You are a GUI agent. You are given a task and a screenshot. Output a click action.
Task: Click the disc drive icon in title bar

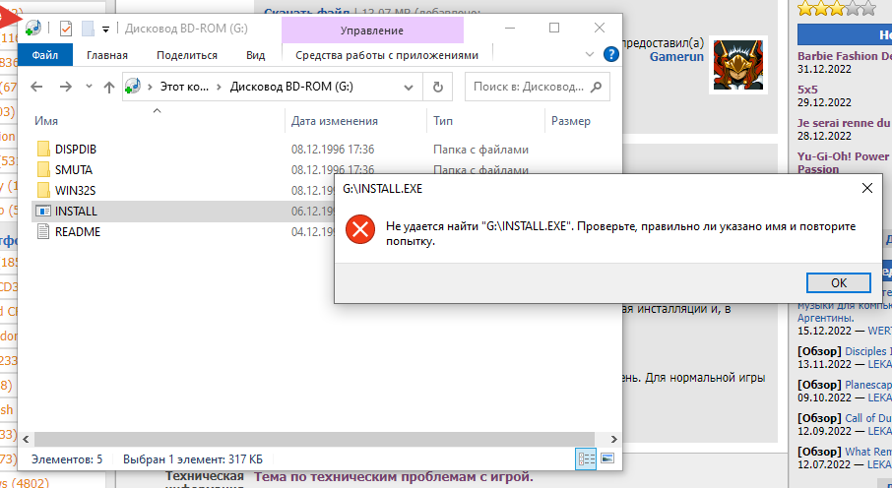[33, 28]
